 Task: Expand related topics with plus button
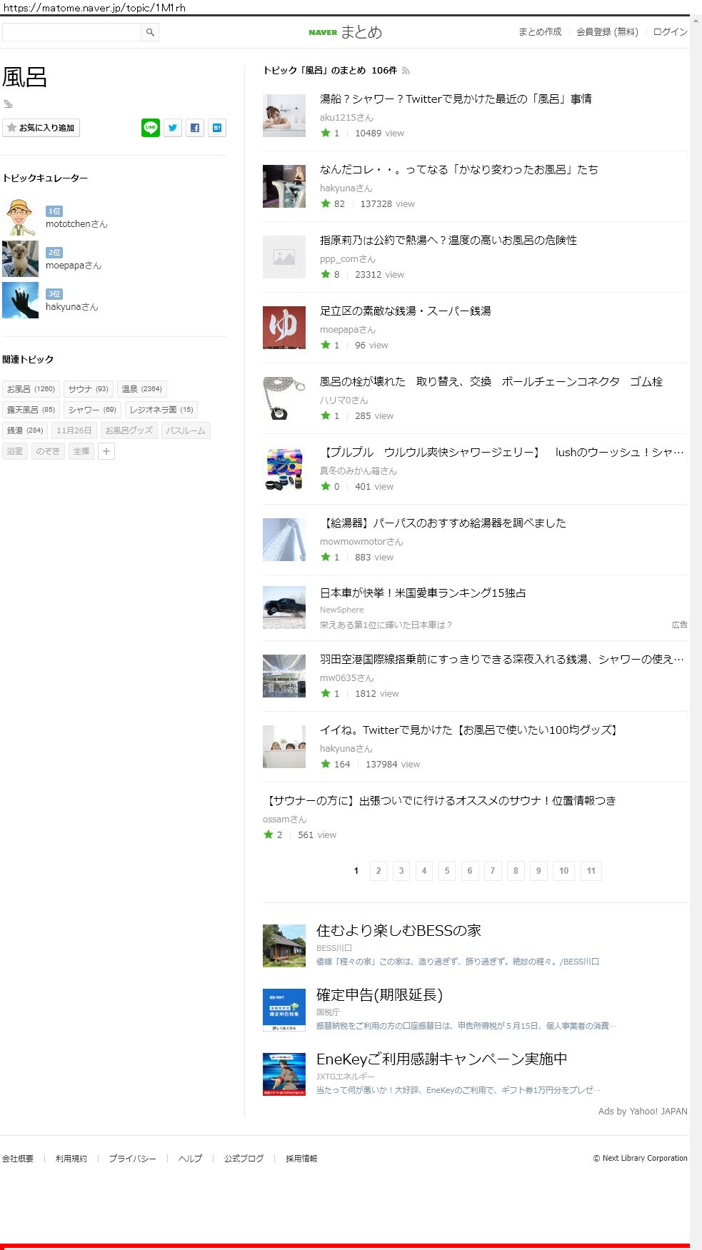106,451
